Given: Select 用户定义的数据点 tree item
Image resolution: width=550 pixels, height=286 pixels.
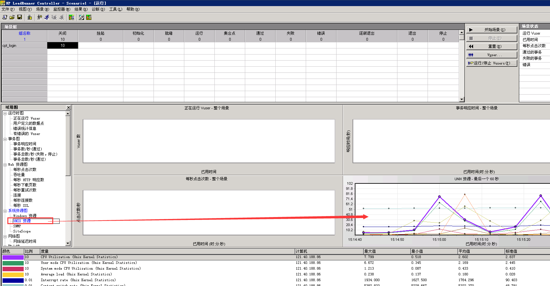Looking at the screenshot, I should pos(29,123).
